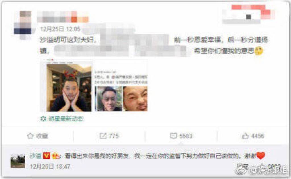Click the post timestamp 12月25日 12:05
The height and width of the screenshot is (179, 291).
(60, 29)
